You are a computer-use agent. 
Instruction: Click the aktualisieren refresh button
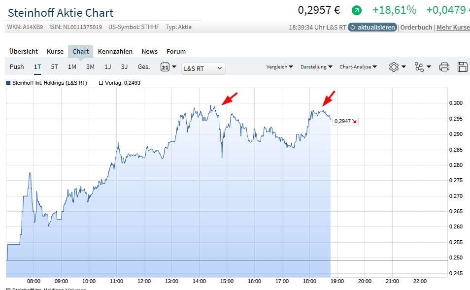372,27
